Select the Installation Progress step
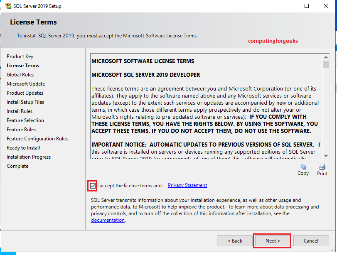This screenshot has width=337, height=255. pyautogui.click(x=28, y=157)
